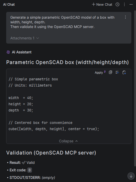The height and width of the screenshot is (182, 136).
Task: Jump to bottom of chat arrow
Action: [x=131, y=176]
